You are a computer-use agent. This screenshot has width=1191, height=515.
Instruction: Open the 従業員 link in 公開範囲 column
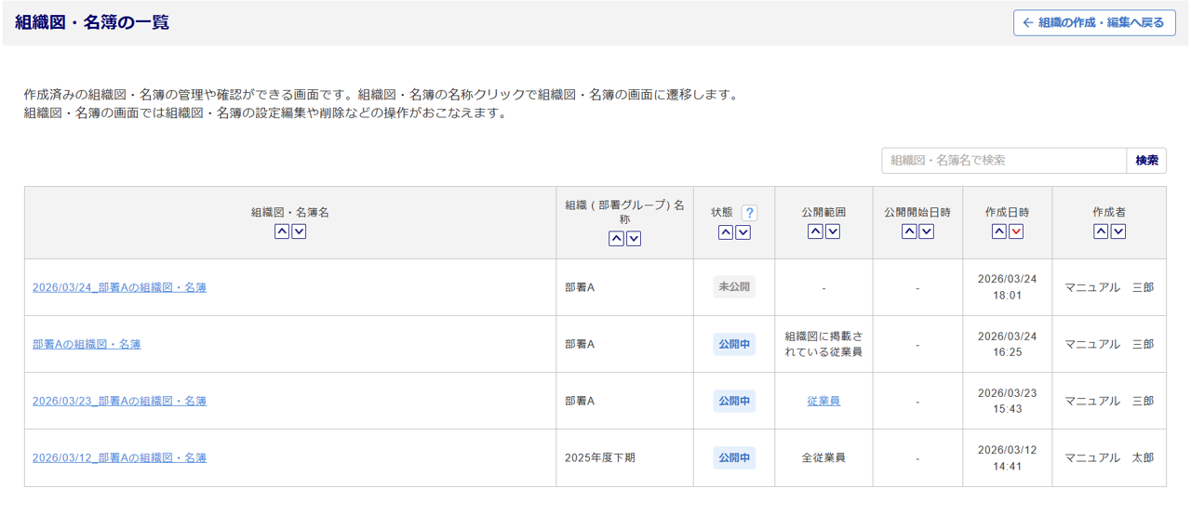click(823, 401)
